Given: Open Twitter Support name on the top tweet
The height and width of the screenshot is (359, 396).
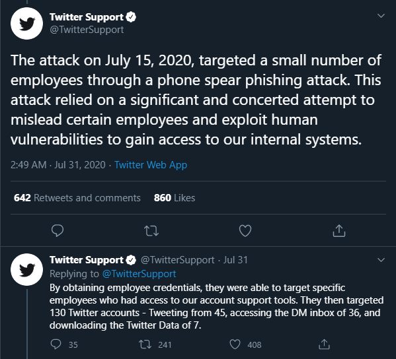Looking at the screenshot, I should coord(87,17).
